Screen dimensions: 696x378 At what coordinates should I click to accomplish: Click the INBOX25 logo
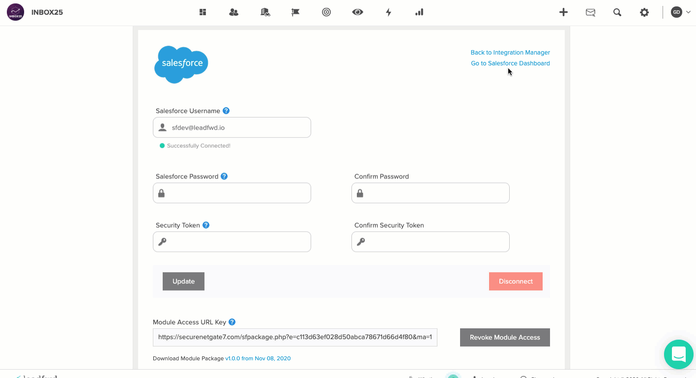click(x=16, y=12)
